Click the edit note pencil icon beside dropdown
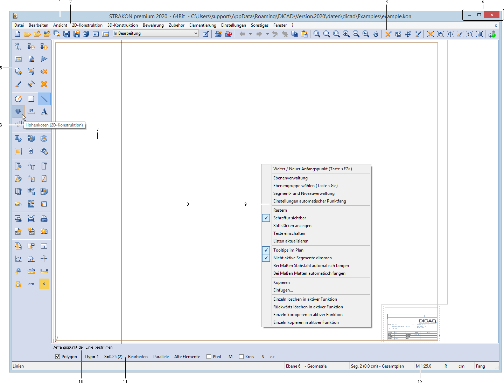The width and height of the screenshot is (504, 383). pyautogui.click(x=206, y=34)
